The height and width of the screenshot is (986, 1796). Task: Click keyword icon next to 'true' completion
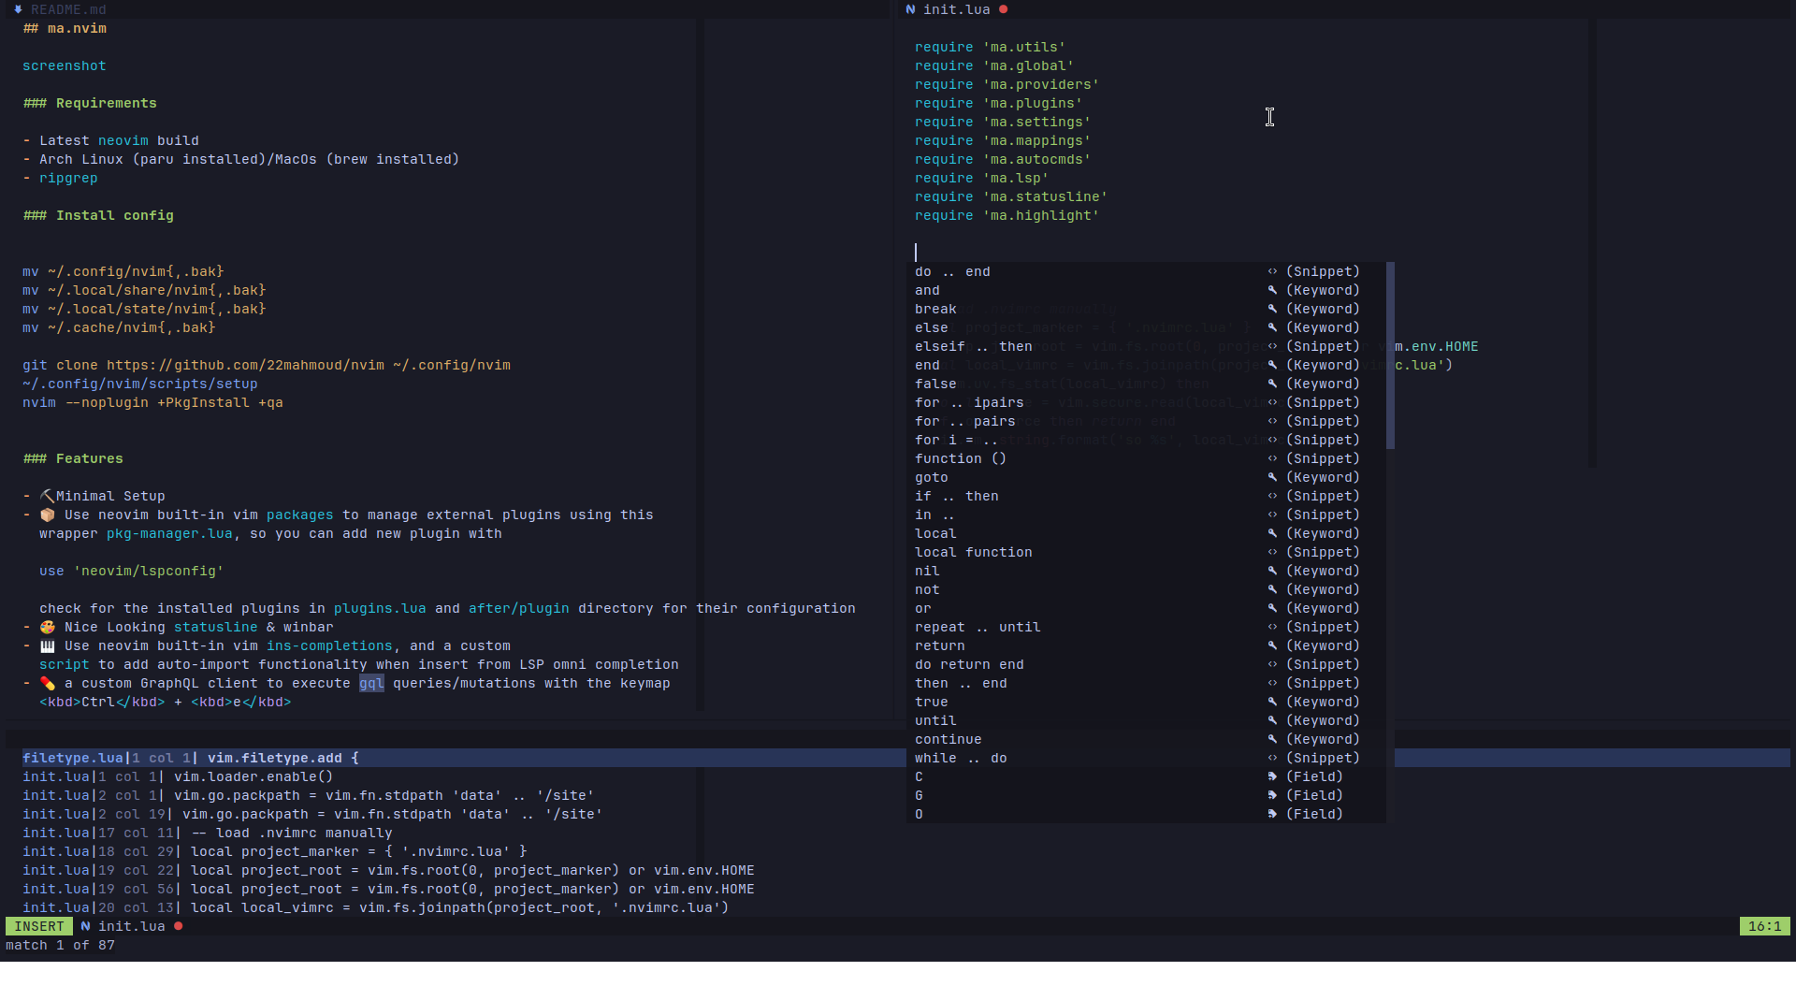(1272, 702)
